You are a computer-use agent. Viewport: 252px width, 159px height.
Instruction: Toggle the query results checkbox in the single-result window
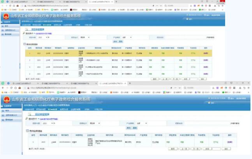[x=28, y=131]
